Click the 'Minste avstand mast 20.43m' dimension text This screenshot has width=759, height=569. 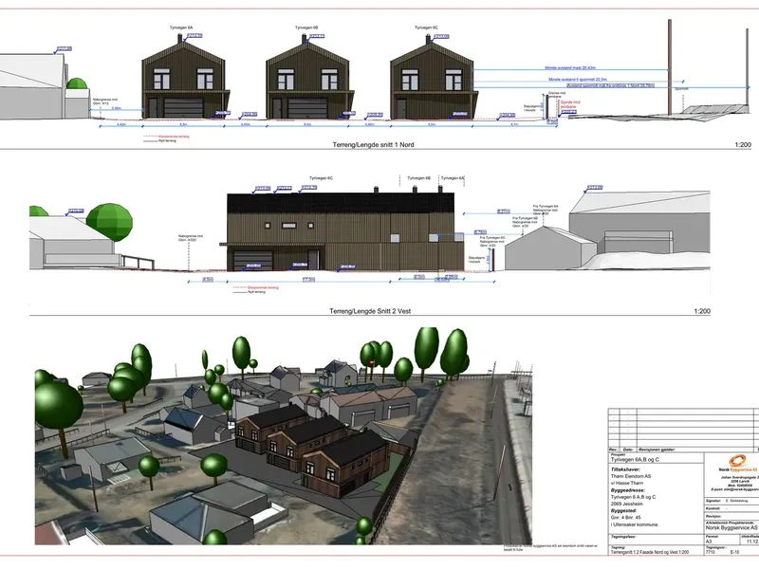(570, 68)
